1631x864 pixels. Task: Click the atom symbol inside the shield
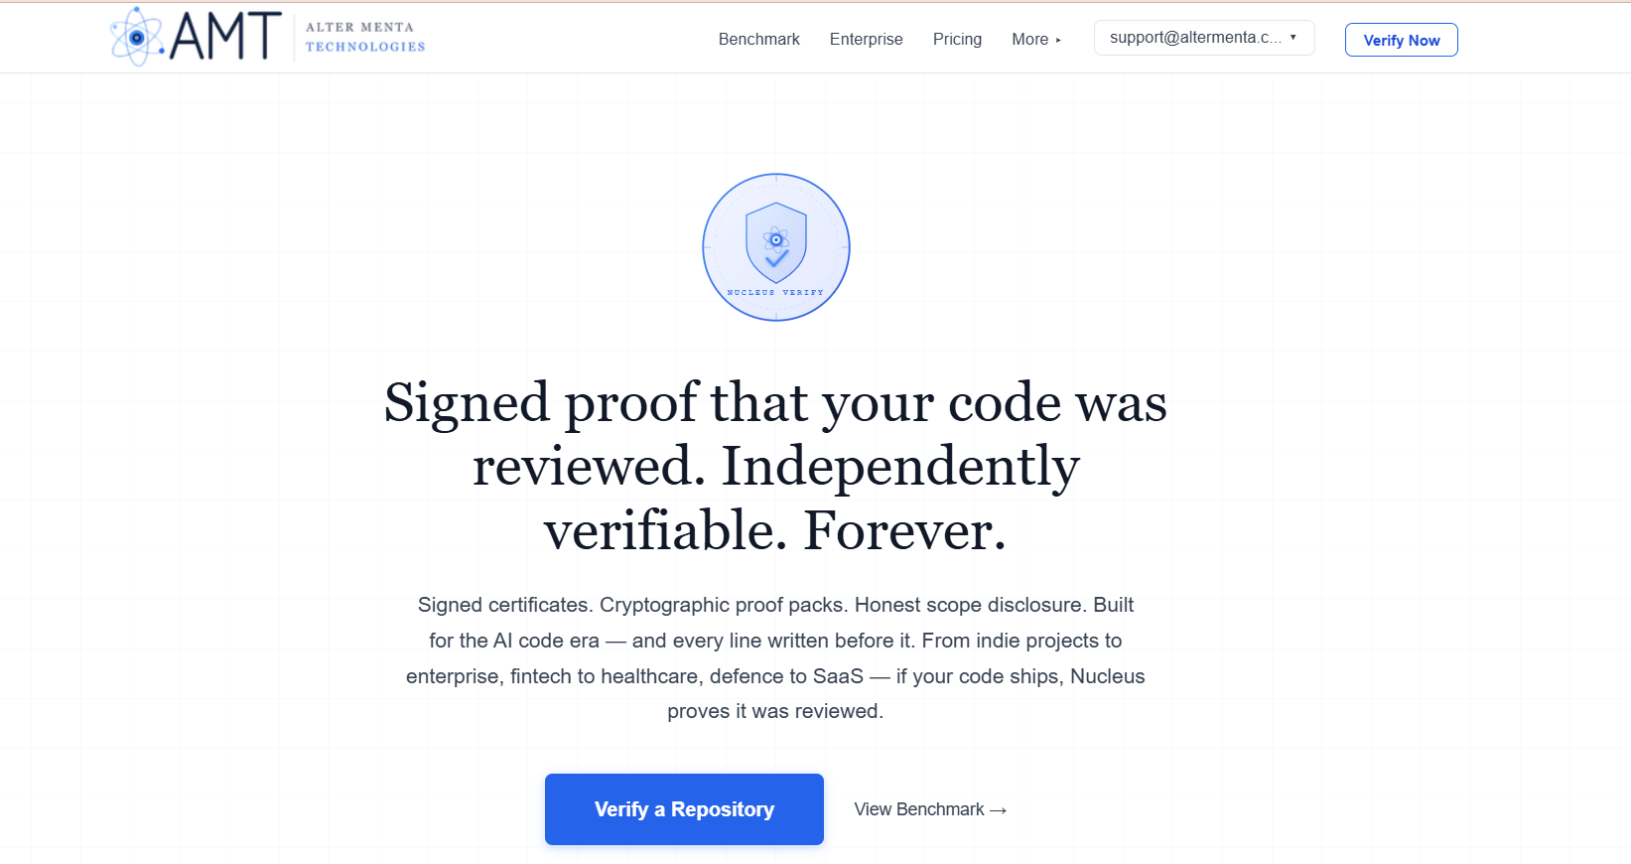click(775, 238)
